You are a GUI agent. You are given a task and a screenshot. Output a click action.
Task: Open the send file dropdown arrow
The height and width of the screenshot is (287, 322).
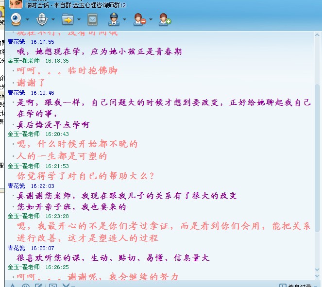[x=78, y=20]
